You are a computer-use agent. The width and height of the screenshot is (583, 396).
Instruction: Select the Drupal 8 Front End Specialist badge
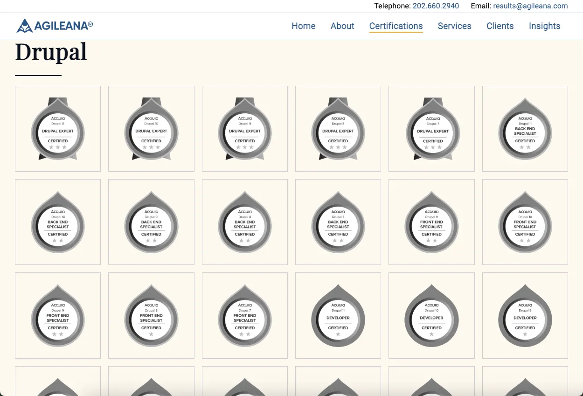(x=151, y=315)
